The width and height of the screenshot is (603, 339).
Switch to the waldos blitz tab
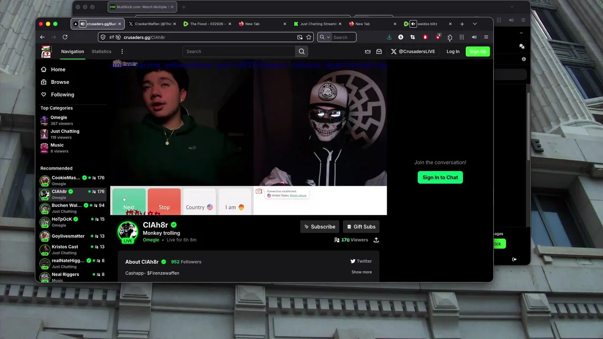428,24
